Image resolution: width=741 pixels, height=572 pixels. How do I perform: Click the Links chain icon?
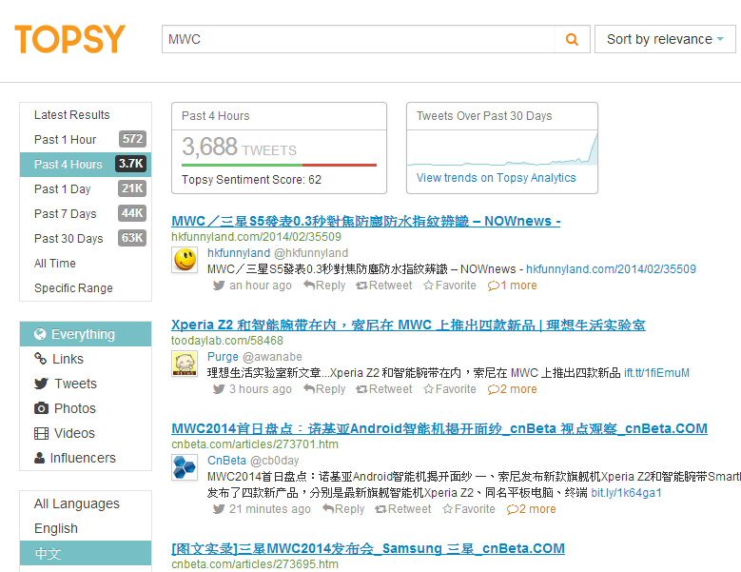coord(41,358)
